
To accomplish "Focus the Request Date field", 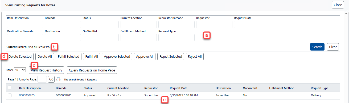I will (252, 24).
